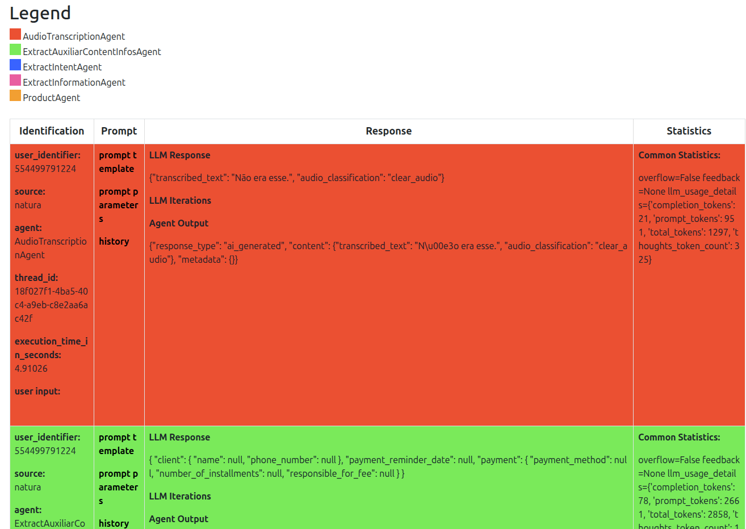Image resolution: width=746 pixels, height=529 pixels.
Task: Click the Statistics column header
Action: pyautogui.click(x=689, y=131)
